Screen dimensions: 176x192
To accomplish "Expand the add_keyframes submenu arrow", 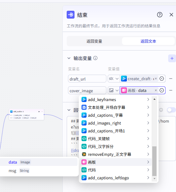I will pyautogui.click(x=148, y=99).
